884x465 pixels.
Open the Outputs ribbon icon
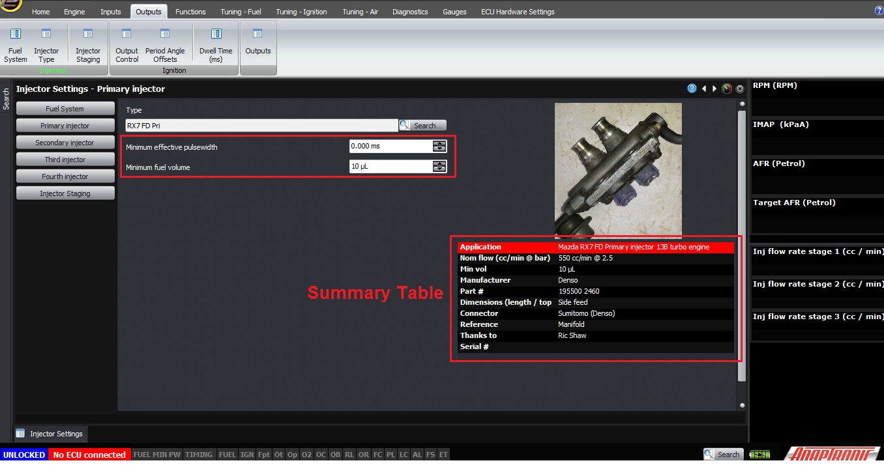258,41
